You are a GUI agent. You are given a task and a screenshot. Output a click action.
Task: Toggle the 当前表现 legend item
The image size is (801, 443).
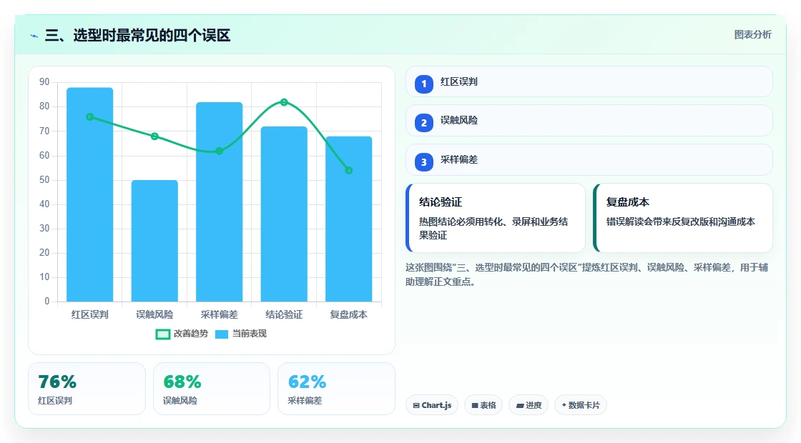click(x=241, y=334)
